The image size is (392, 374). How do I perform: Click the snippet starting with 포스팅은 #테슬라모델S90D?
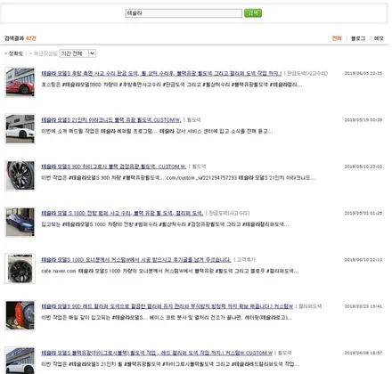[172, 85]
